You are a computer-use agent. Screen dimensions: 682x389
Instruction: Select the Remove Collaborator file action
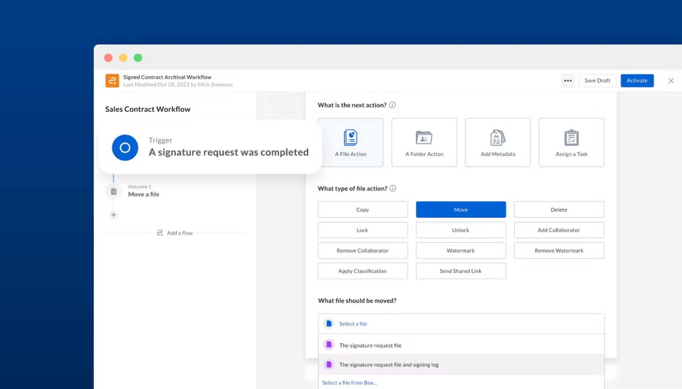coord(363,251)
